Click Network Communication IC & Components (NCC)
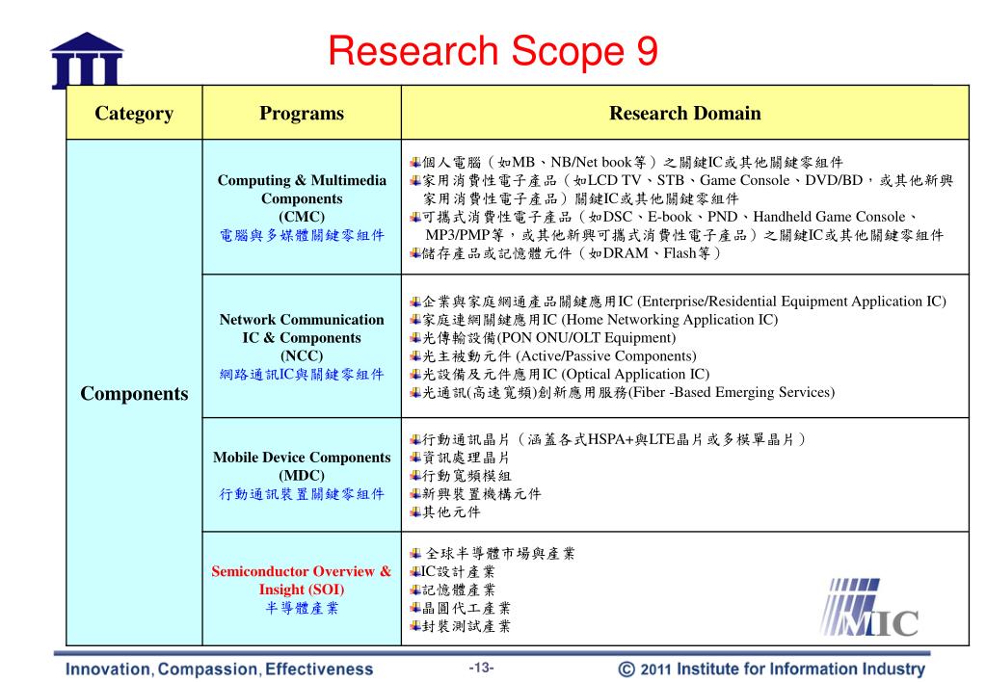The height and width of the screenshot is (682, 986). pyautogui.click(x=302, y=337)
